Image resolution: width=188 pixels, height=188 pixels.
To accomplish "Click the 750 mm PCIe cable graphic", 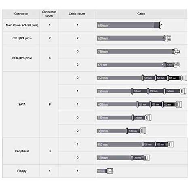I will coord(139,51).
